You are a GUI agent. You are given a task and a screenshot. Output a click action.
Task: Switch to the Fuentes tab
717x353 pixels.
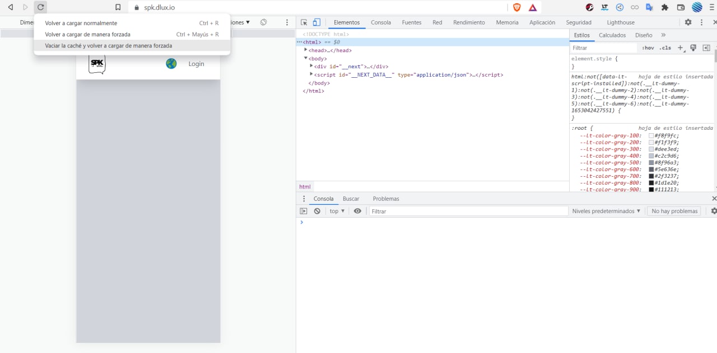pyautogui.click(x=412, y=22)
